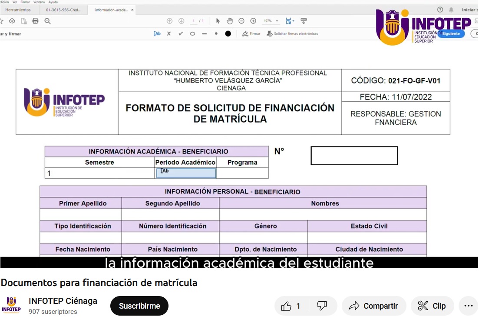Click the empty cell under Nombres
This screenshot has height=323, width=479.
(x=323, y=214)
